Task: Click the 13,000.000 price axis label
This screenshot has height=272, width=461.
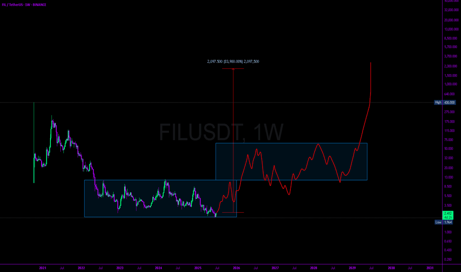Action: (451, 29)
